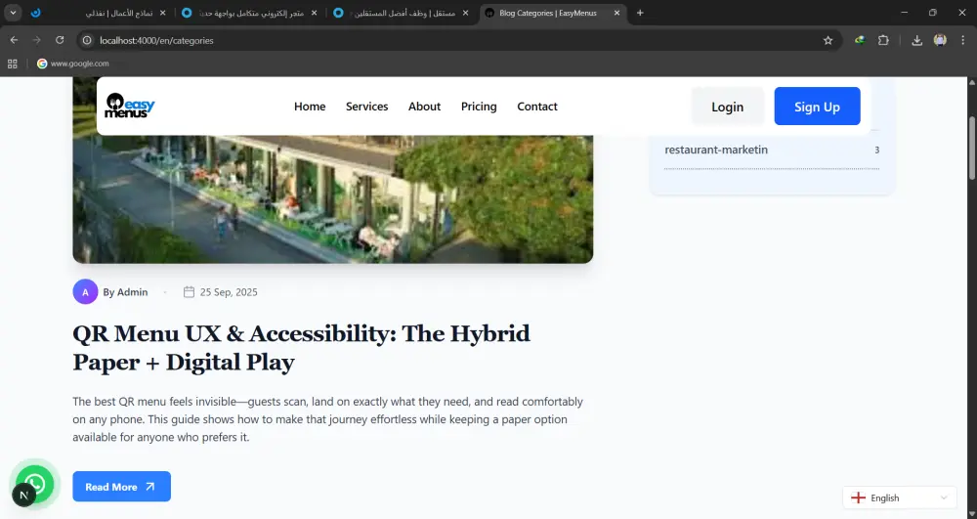Select the restaurant-marketin category

(x=716, y=150)
